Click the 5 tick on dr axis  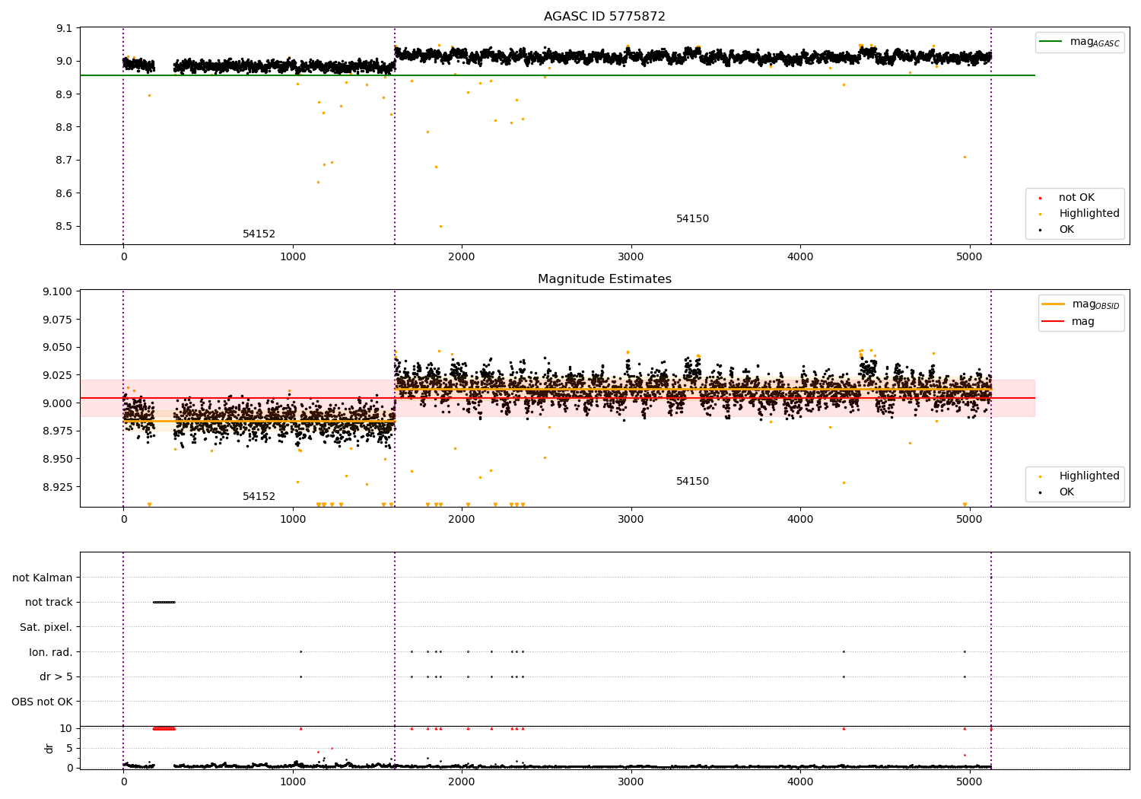[69, 749]
